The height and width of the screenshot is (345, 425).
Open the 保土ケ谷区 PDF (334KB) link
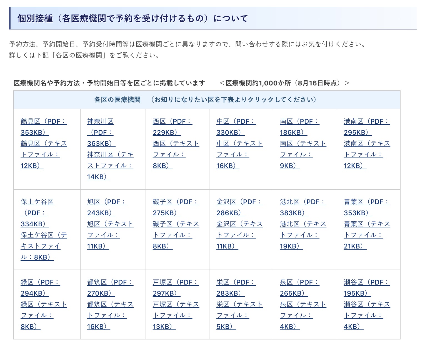point(37,213)
